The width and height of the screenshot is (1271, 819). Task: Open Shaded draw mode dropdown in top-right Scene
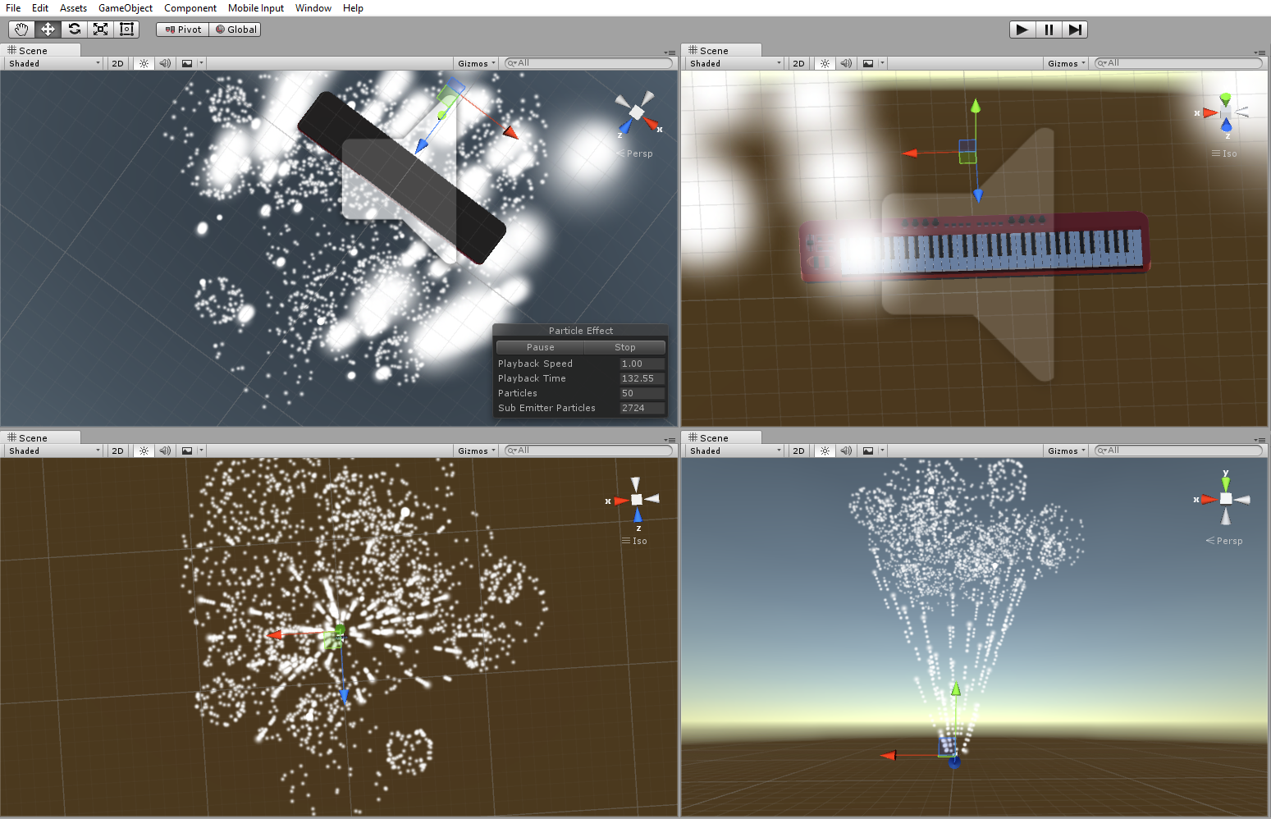tap(735, 63)
